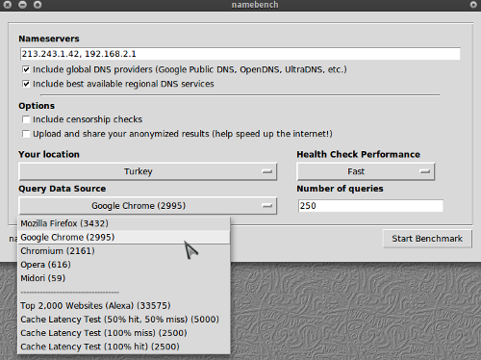Check Include censorship checks option

(x=26, y=119)
